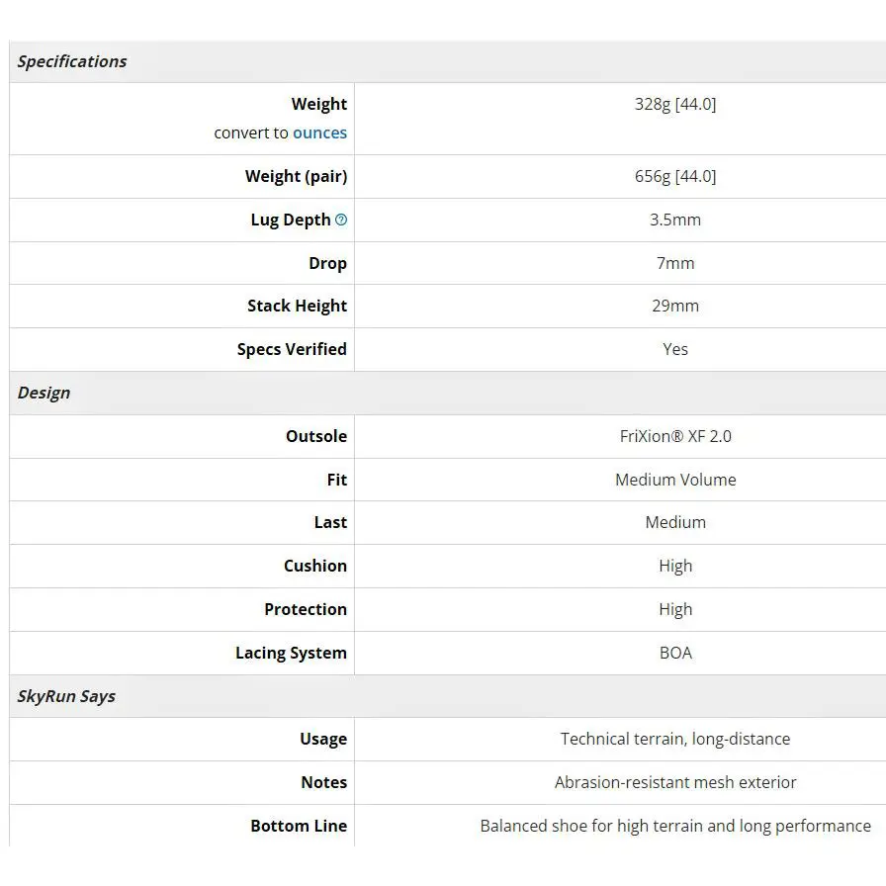Select the SkyRun Says section header
Image resolution: width=886 pixels, height=886 pixels.
coord(66,696)
